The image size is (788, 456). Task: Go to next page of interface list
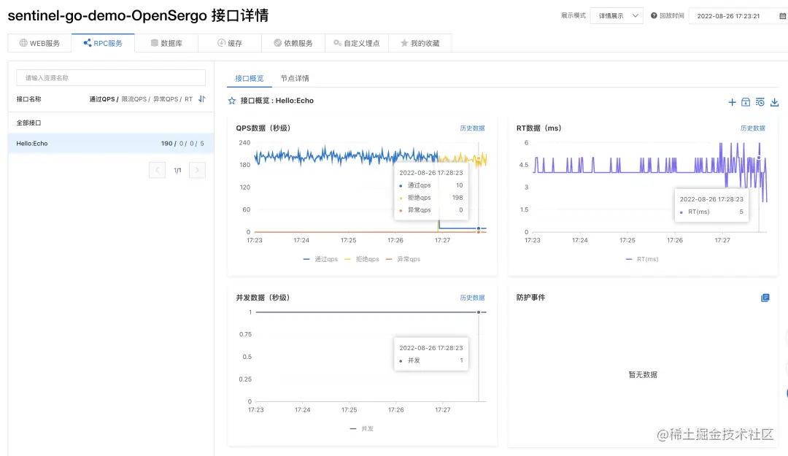coord(197,170)
